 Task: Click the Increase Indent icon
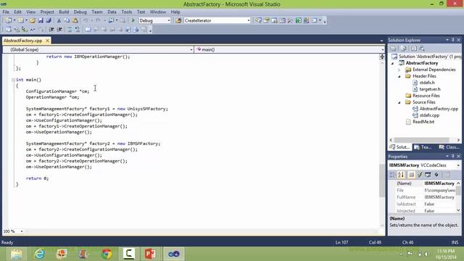click(59, 29)
